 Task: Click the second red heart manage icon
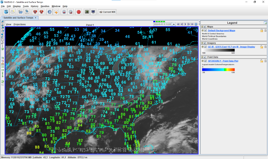41,12
